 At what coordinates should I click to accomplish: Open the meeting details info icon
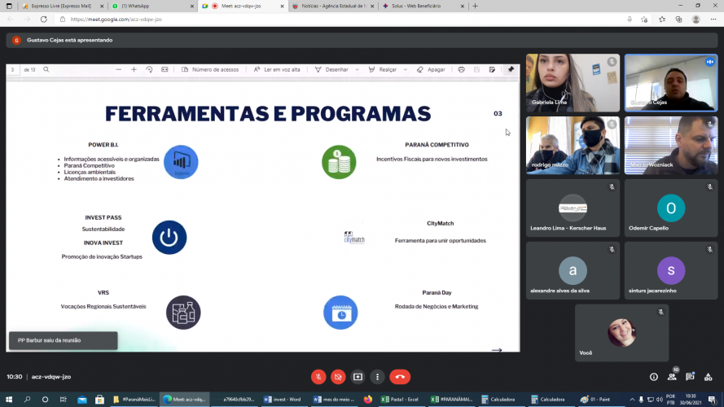pos(654,377)
